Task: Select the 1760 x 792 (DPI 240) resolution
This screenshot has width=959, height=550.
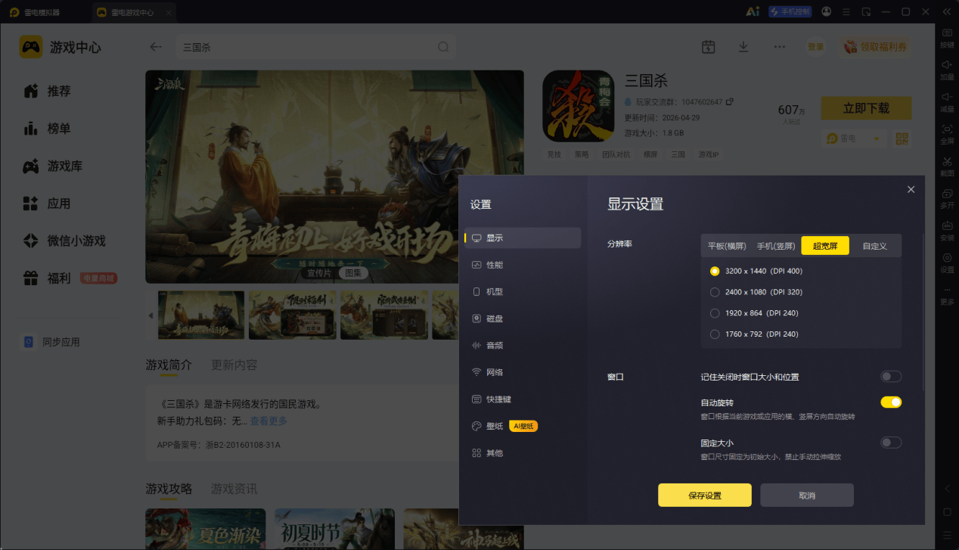Action: 715,334
